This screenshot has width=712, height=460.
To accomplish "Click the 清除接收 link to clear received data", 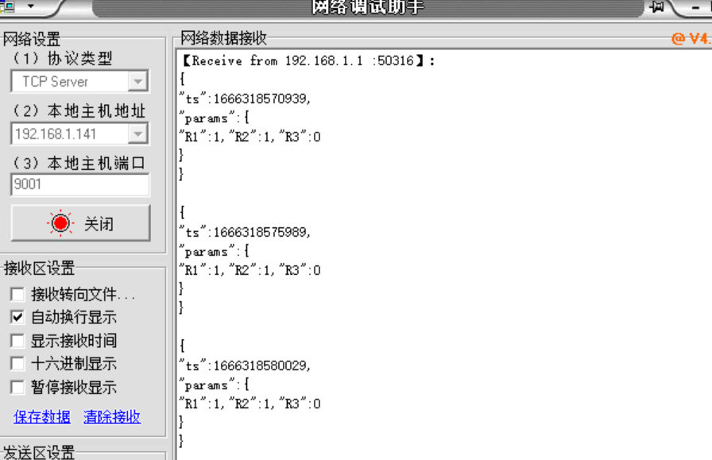I will [x=110, y=416].
